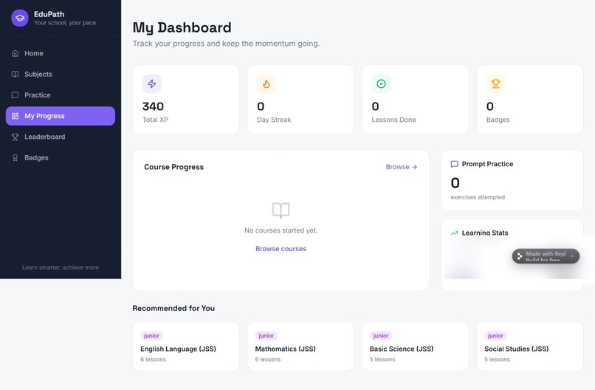Open the Basic Science (JSS) course card
Screen dimensions: 595x390
click(x=415, y=346)
